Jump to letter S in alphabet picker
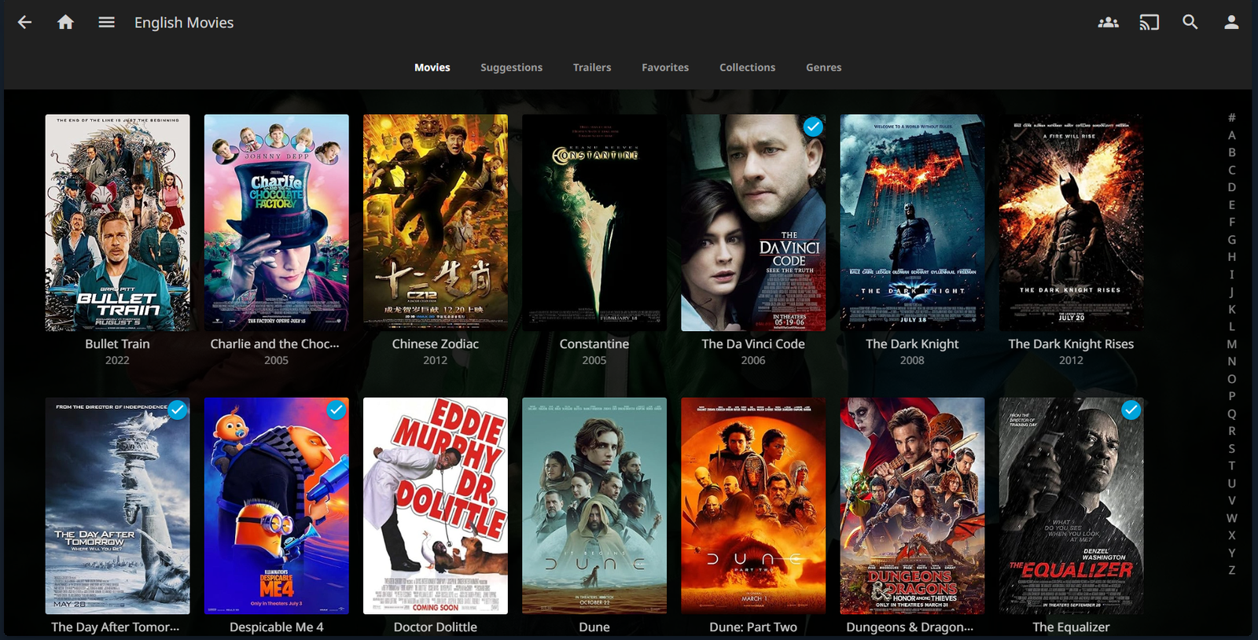 click(1232, 449)
